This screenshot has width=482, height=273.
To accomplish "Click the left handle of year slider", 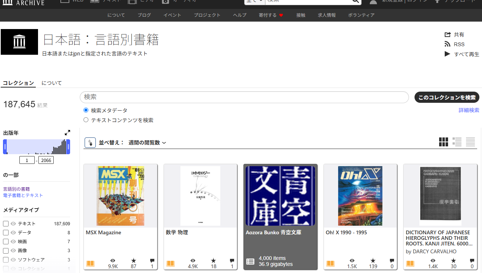I will (x=5, y=147).
